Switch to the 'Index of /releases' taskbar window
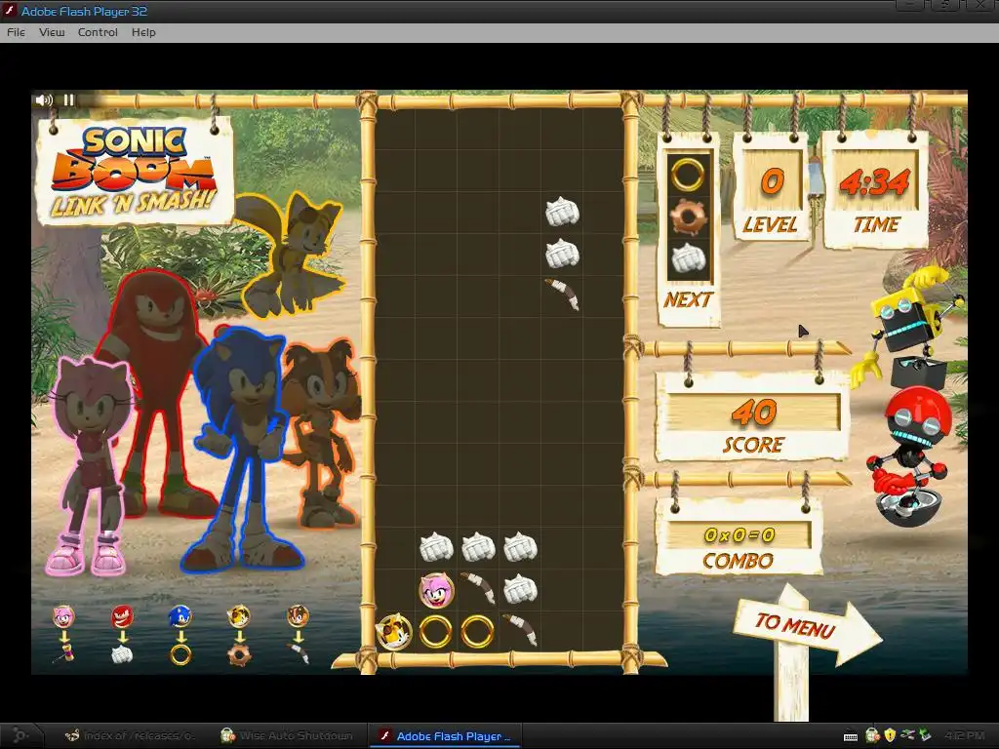This screenshot has height=749, width=999. [x=133, y=735]
